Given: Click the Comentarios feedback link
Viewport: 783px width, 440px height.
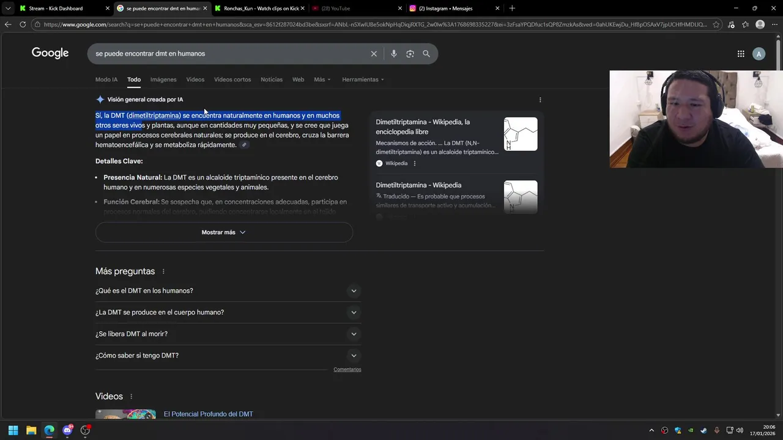Looking at the screenshot, I should [347, 370].
